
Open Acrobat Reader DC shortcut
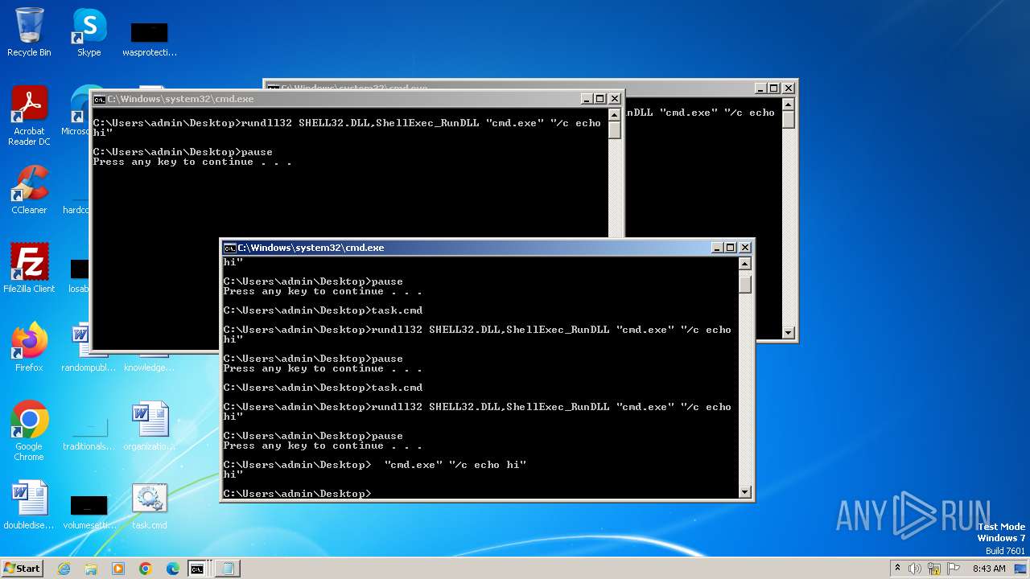point(29,115)
